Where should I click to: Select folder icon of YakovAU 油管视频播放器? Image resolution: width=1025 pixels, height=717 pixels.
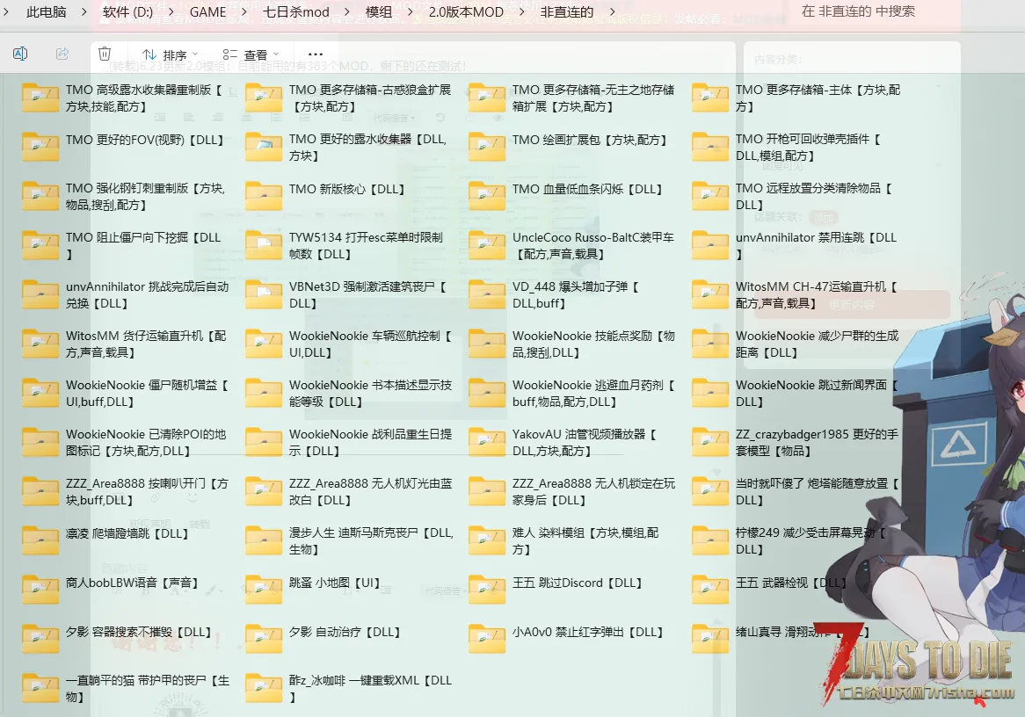click(x=487, y=442)
